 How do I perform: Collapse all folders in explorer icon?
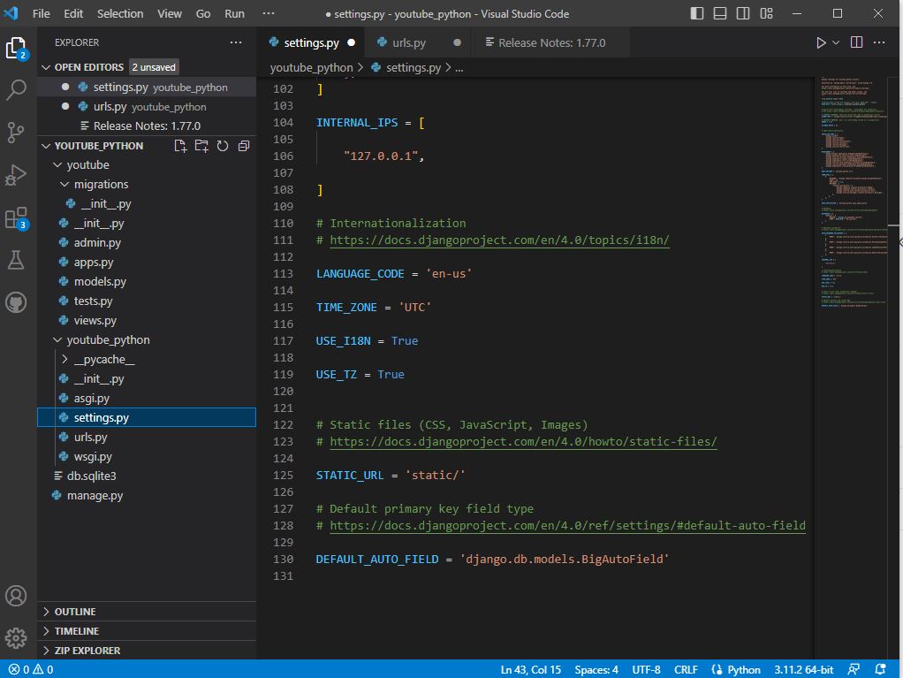click(x=244, y=146)
